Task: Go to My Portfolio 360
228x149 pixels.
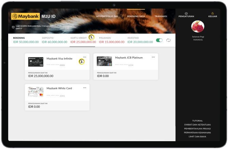Action: tap(106, 16)
